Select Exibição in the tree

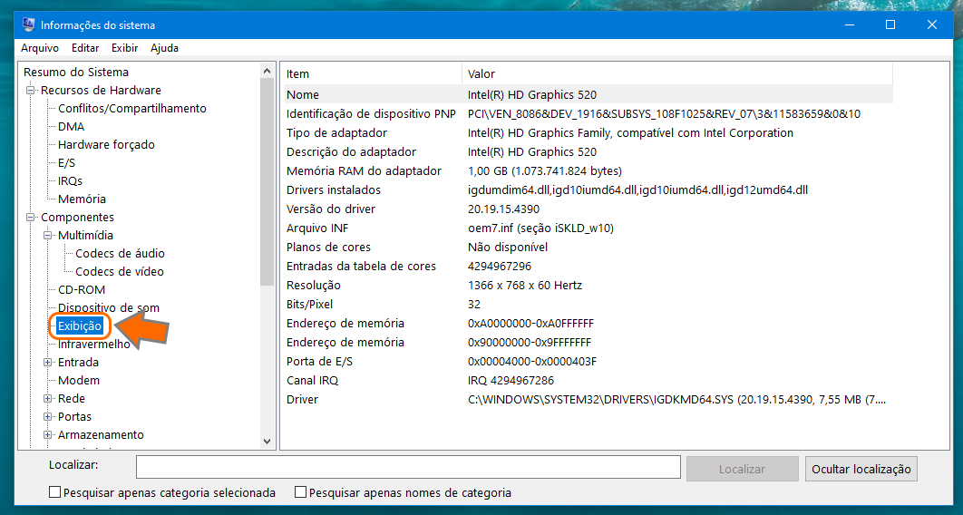[80, 326]
